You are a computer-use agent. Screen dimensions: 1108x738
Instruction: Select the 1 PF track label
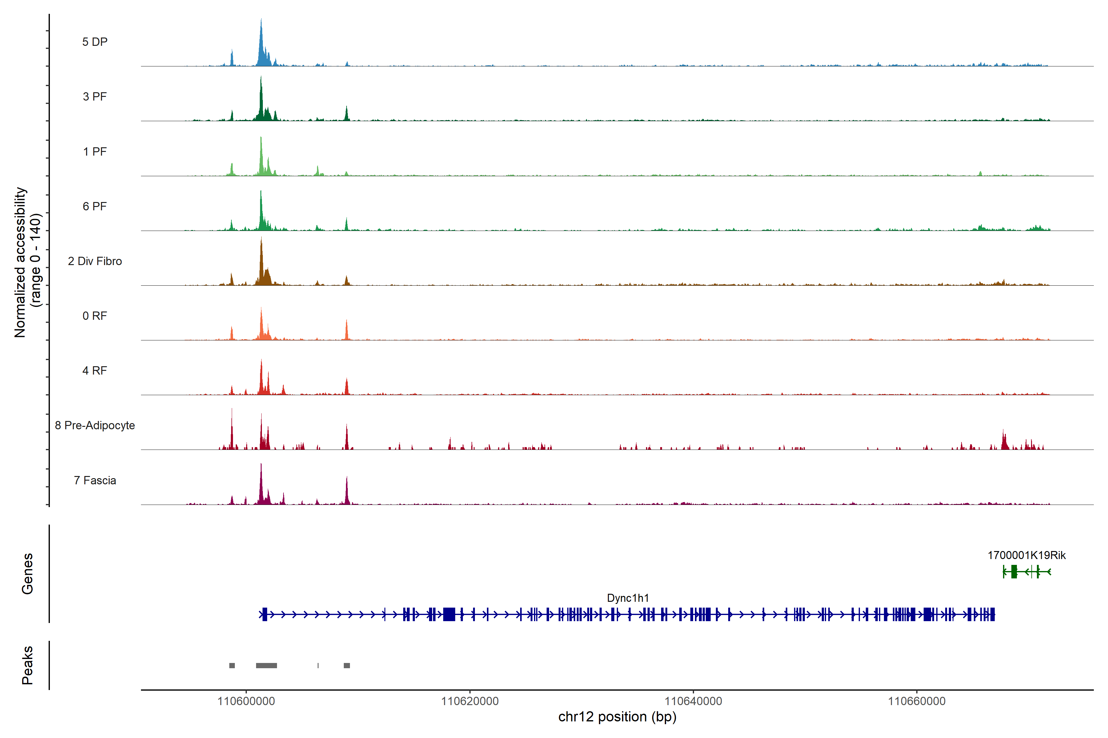[95, 152]
